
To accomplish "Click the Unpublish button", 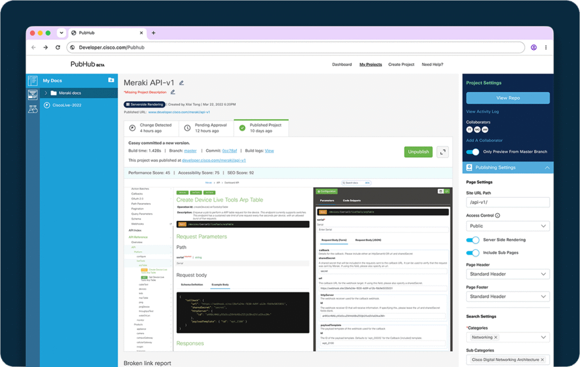I will click(x=419, y=152).
